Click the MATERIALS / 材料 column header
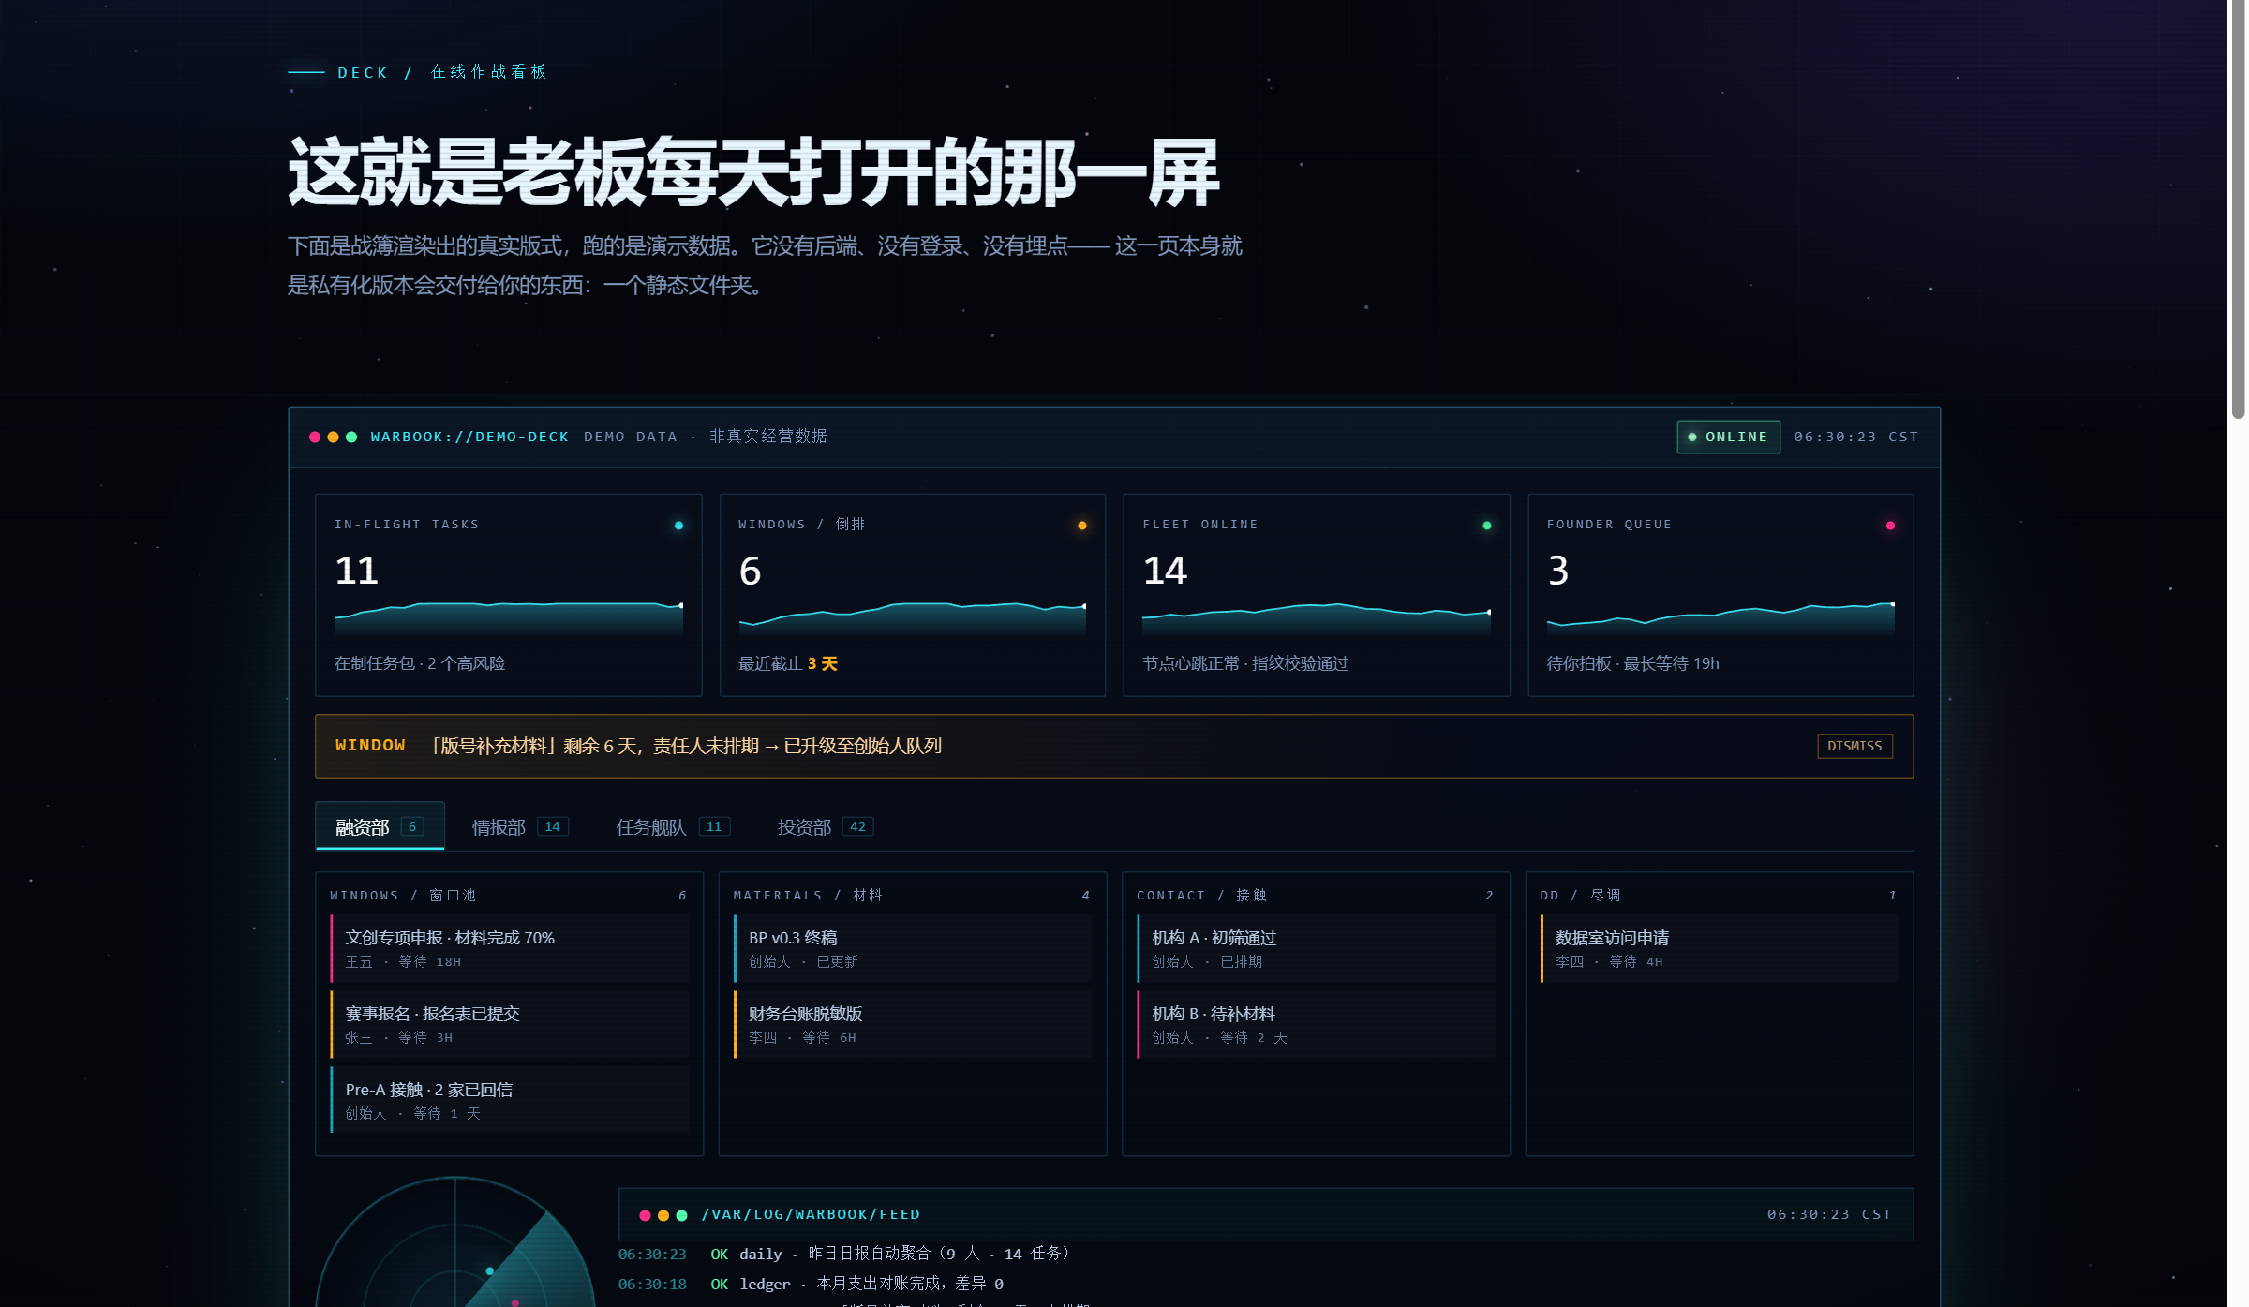2249x1307 pixels. [x=808, y=896]
